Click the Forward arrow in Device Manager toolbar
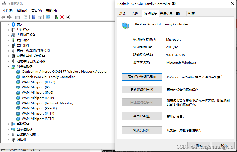 [9, 17]
